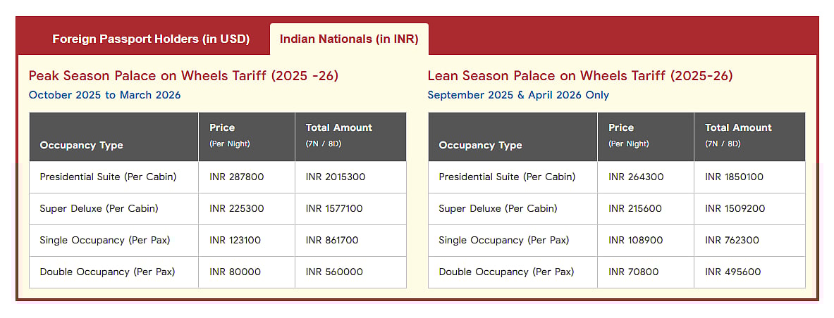Click the Peak Season Palace on Wheels Tariff heading
The image size is (834, 318).
pyautogui.click(x=183, y=76)
